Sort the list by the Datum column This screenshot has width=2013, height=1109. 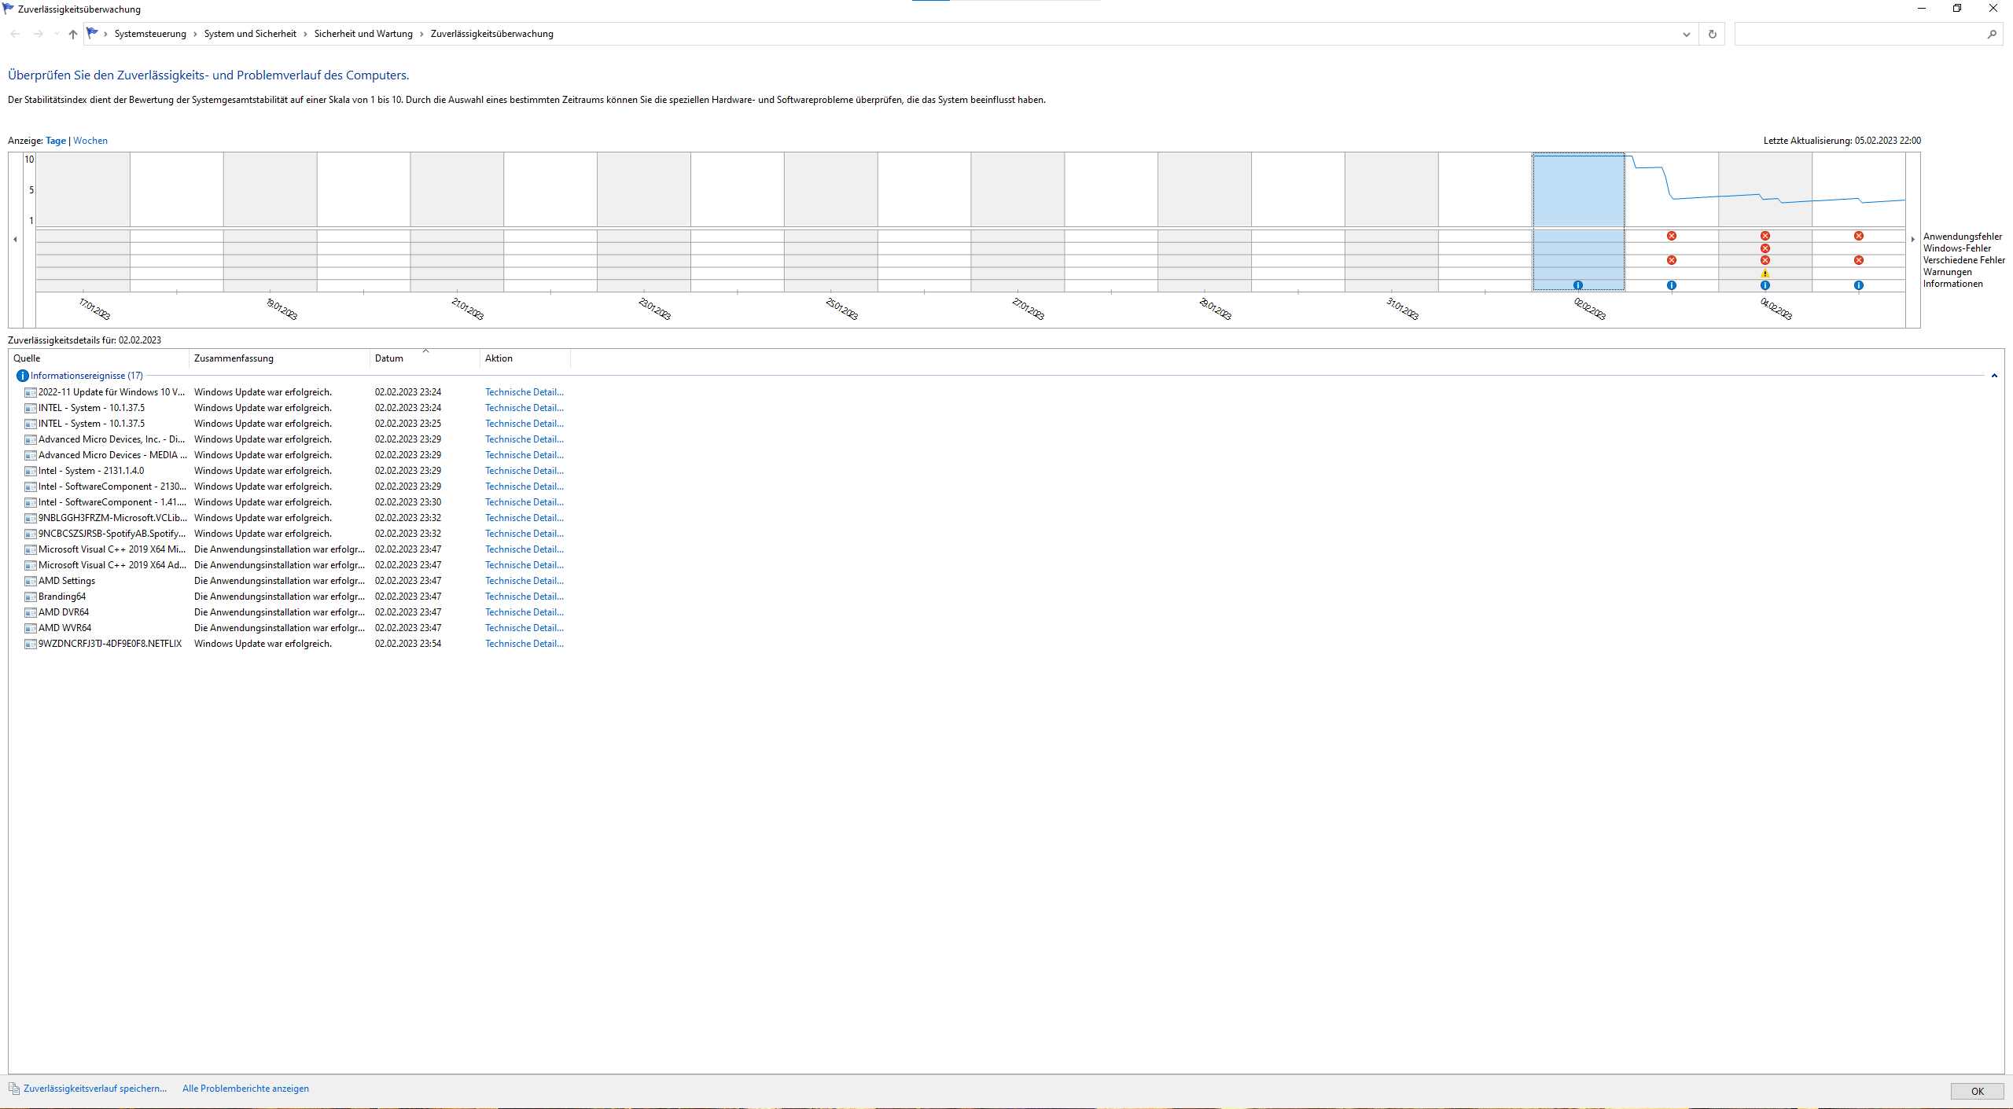point(389,358)
